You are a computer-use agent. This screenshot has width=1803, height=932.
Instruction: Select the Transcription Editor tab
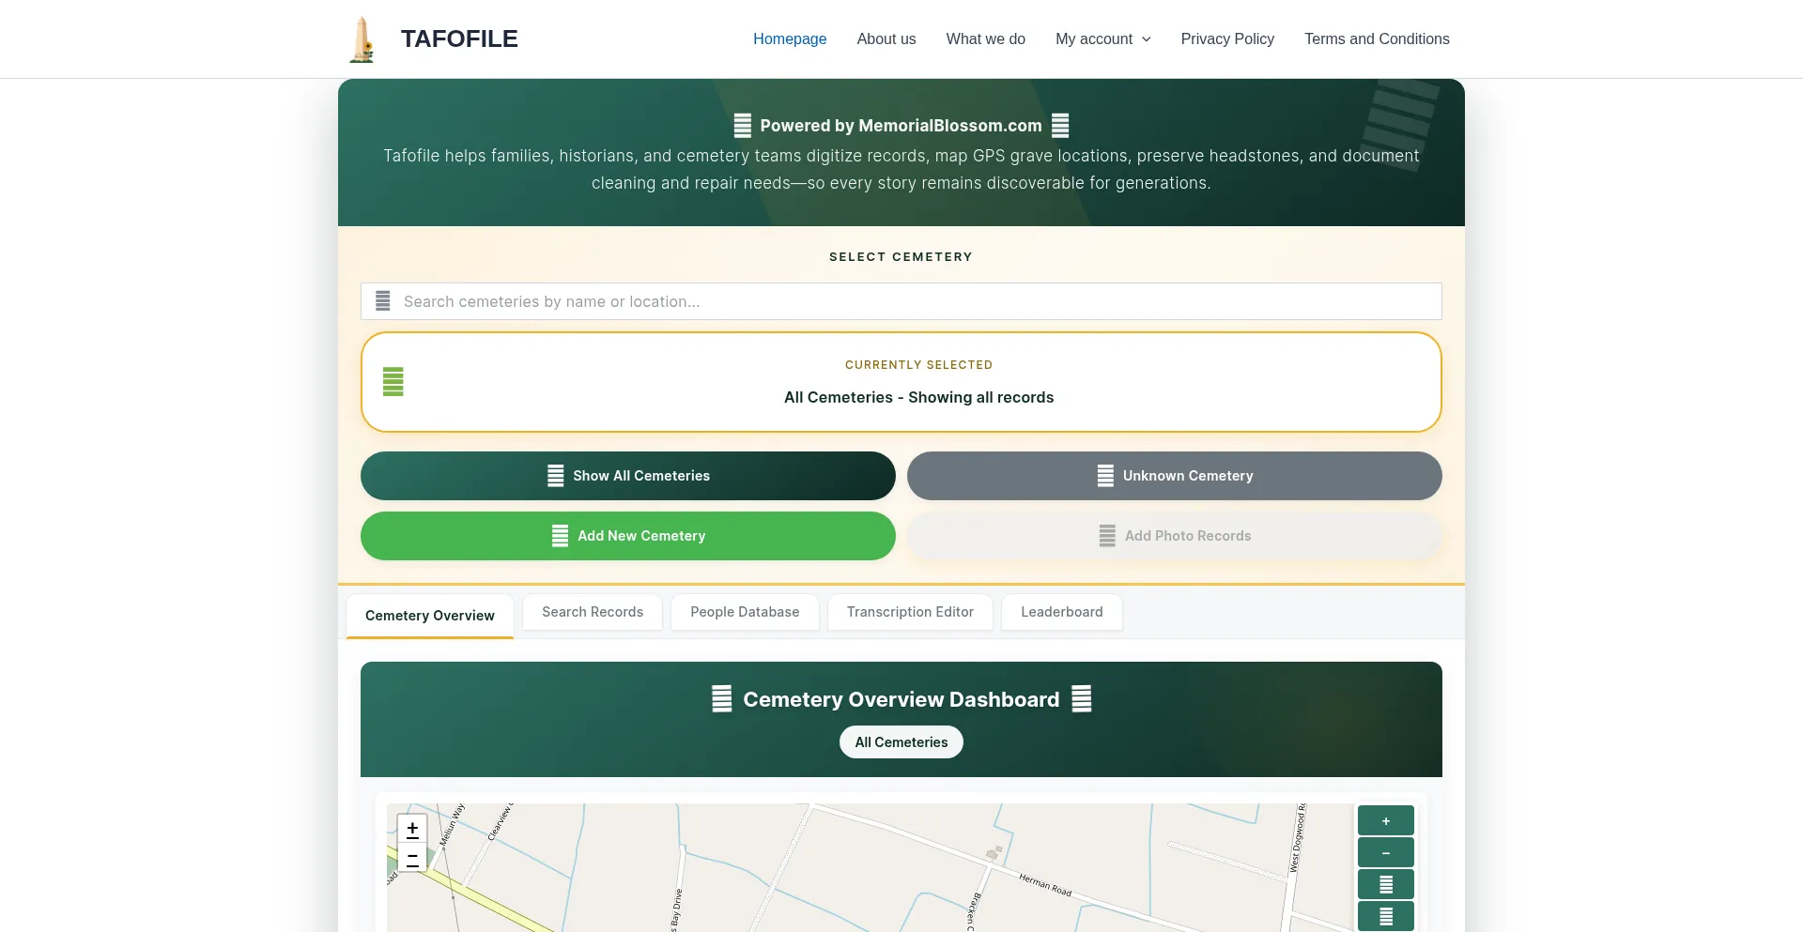pos(909,612)
